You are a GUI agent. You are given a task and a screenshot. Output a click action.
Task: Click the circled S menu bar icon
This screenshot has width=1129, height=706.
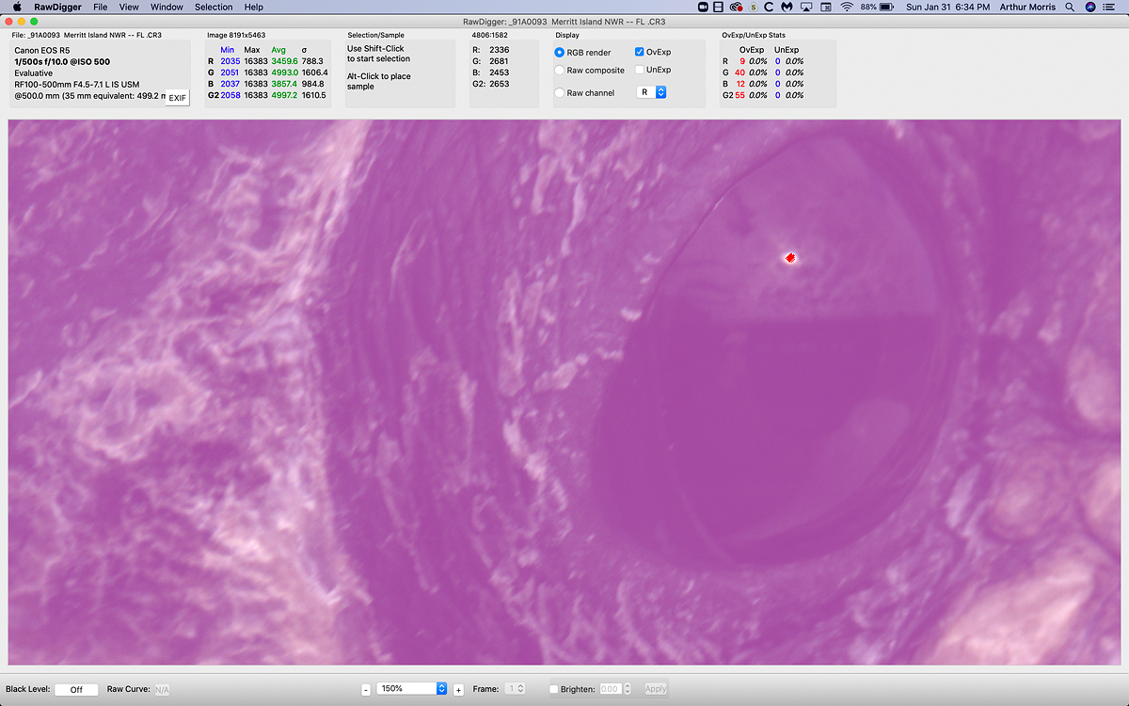click(753, 7)
